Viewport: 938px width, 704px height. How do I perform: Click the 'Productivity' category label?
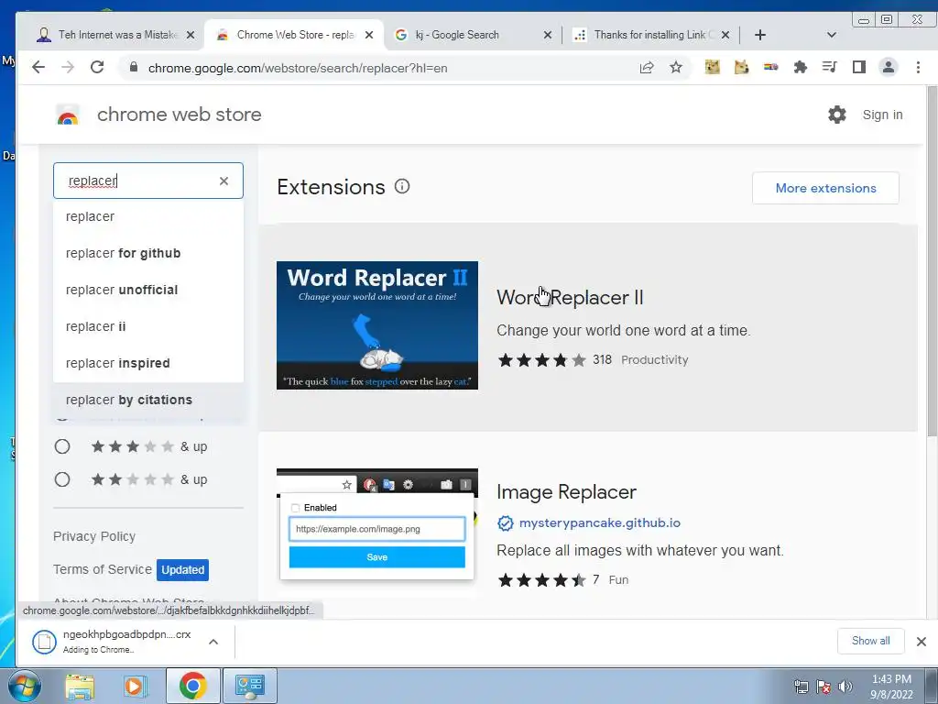tap(654, 359)
